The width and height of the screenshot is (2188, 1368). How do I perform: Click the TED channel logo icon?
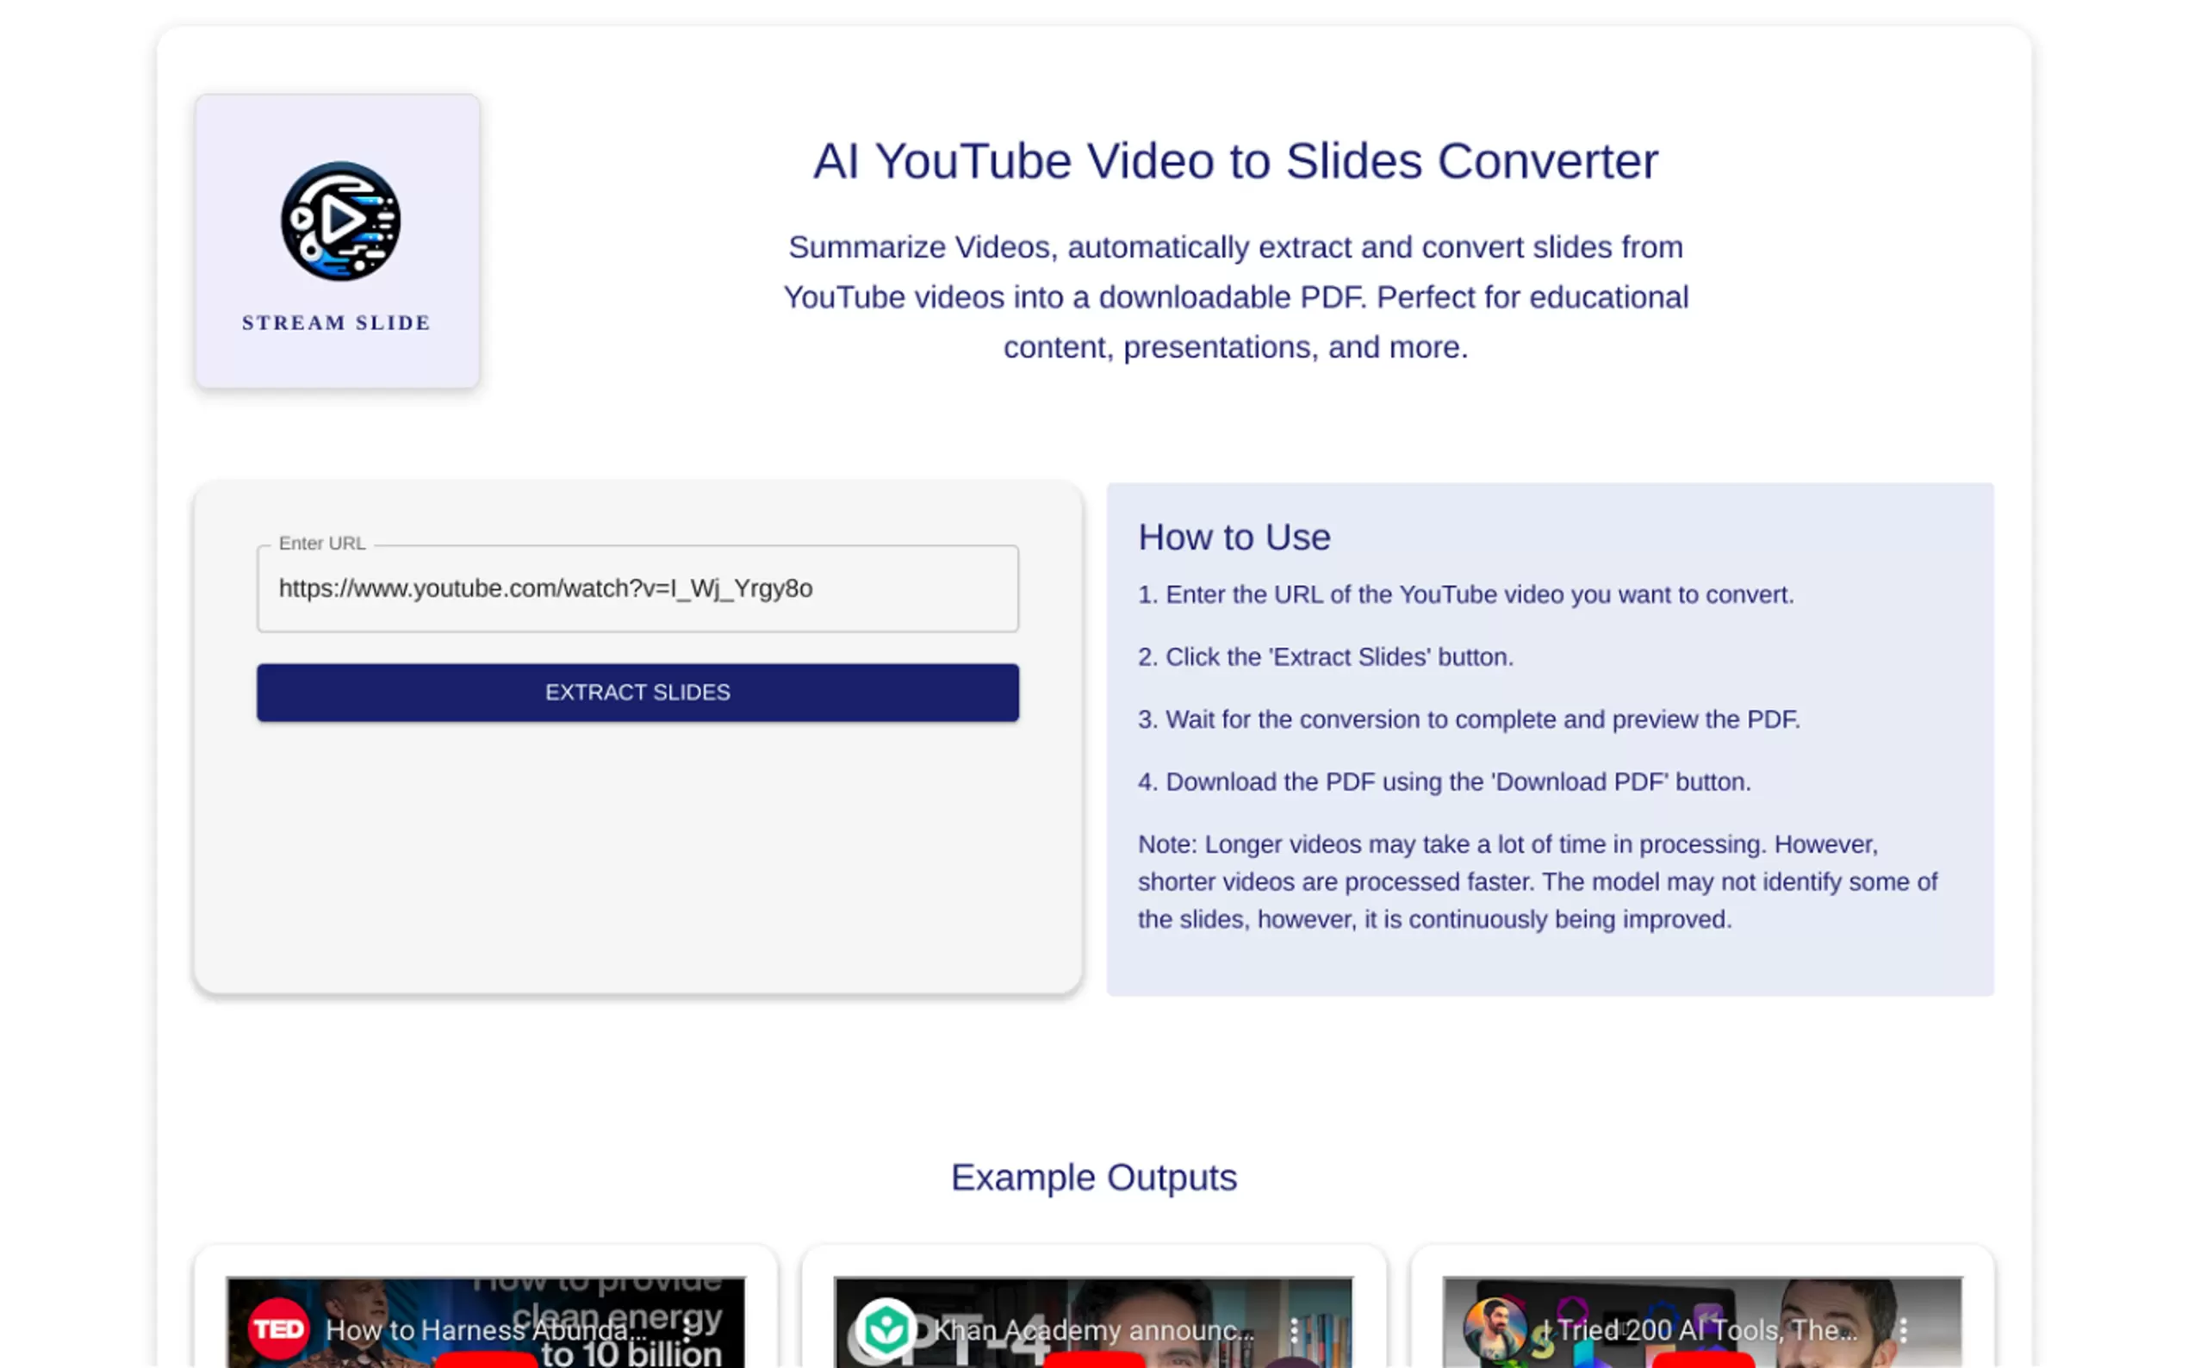[x=278, y=1329]
